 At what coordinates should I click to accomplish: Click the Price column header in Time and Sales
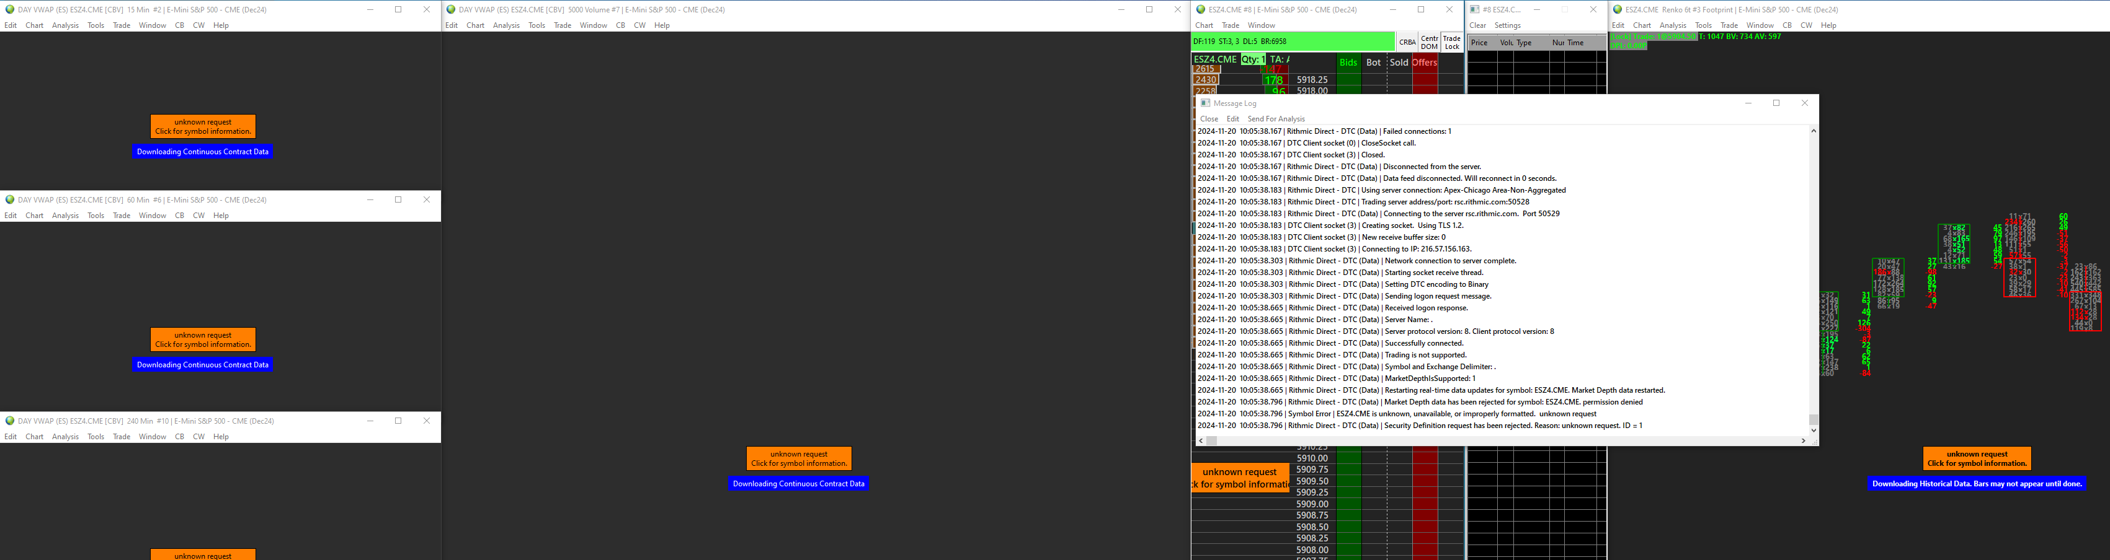click(1479, 43)
